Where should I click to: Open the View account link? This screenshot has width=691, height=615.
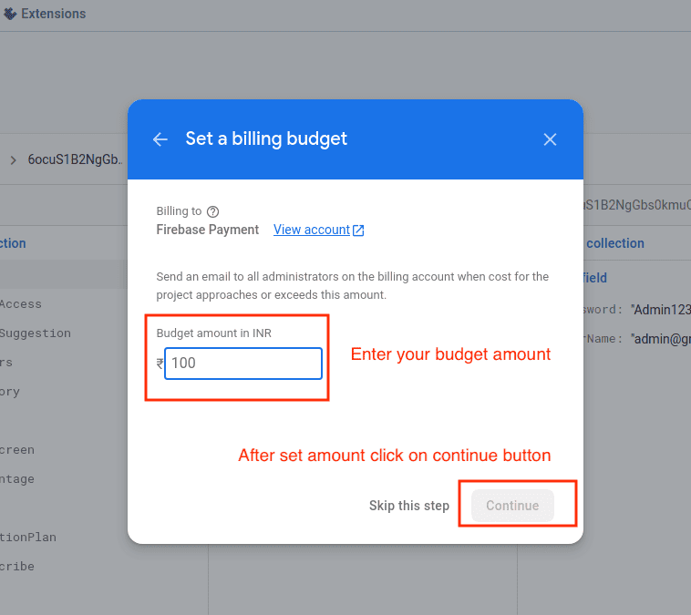[x=312, y=230]
